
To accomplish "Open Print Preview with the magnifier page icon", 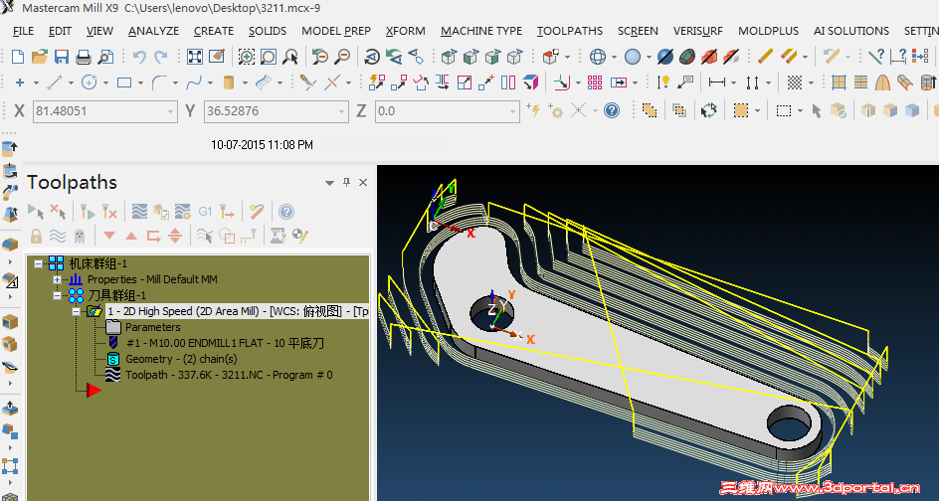I will pyautogui.click(x=105, y=57).
